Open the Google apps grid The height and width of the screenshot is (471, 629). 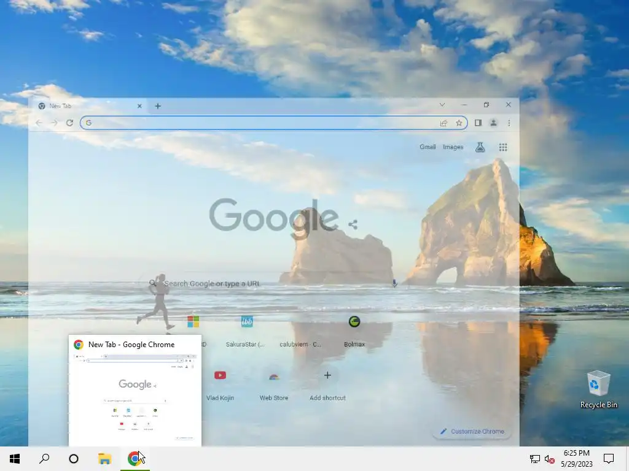(503, 147)
